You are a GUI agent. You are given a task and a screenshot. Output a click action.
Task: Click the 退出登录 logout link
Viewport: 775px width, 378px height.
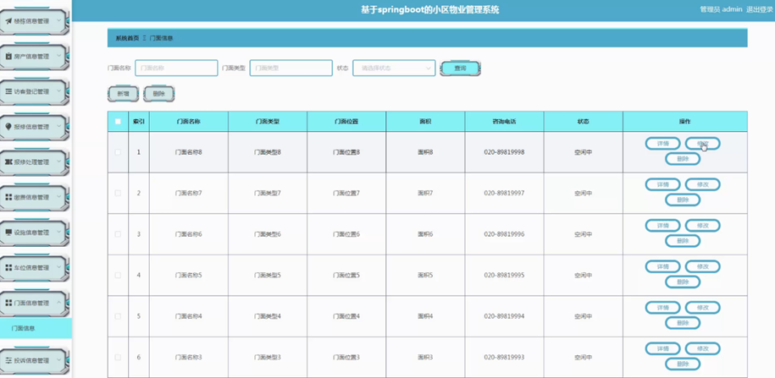pos(759,9)
